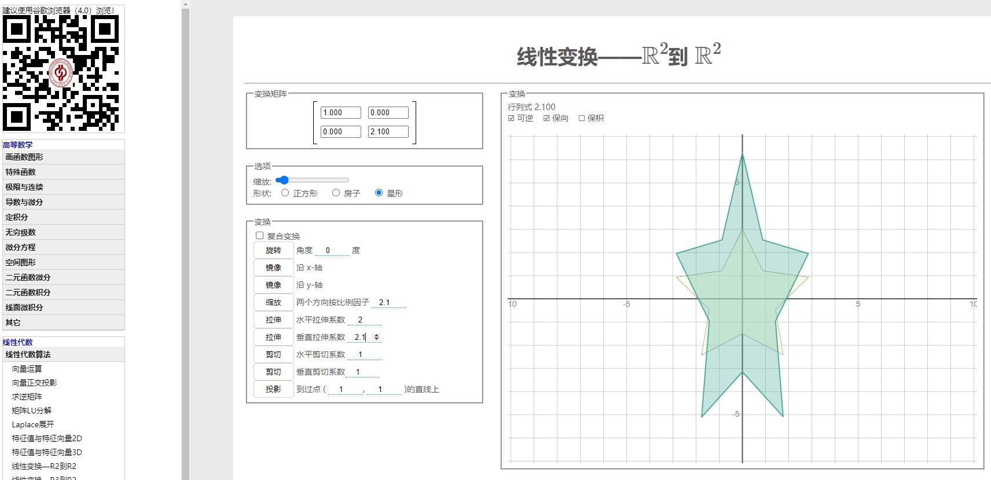Open the 求逆矩阵 page link
Image resolution: width=991 pixels, height=480 pixels.
click(27, 397)
